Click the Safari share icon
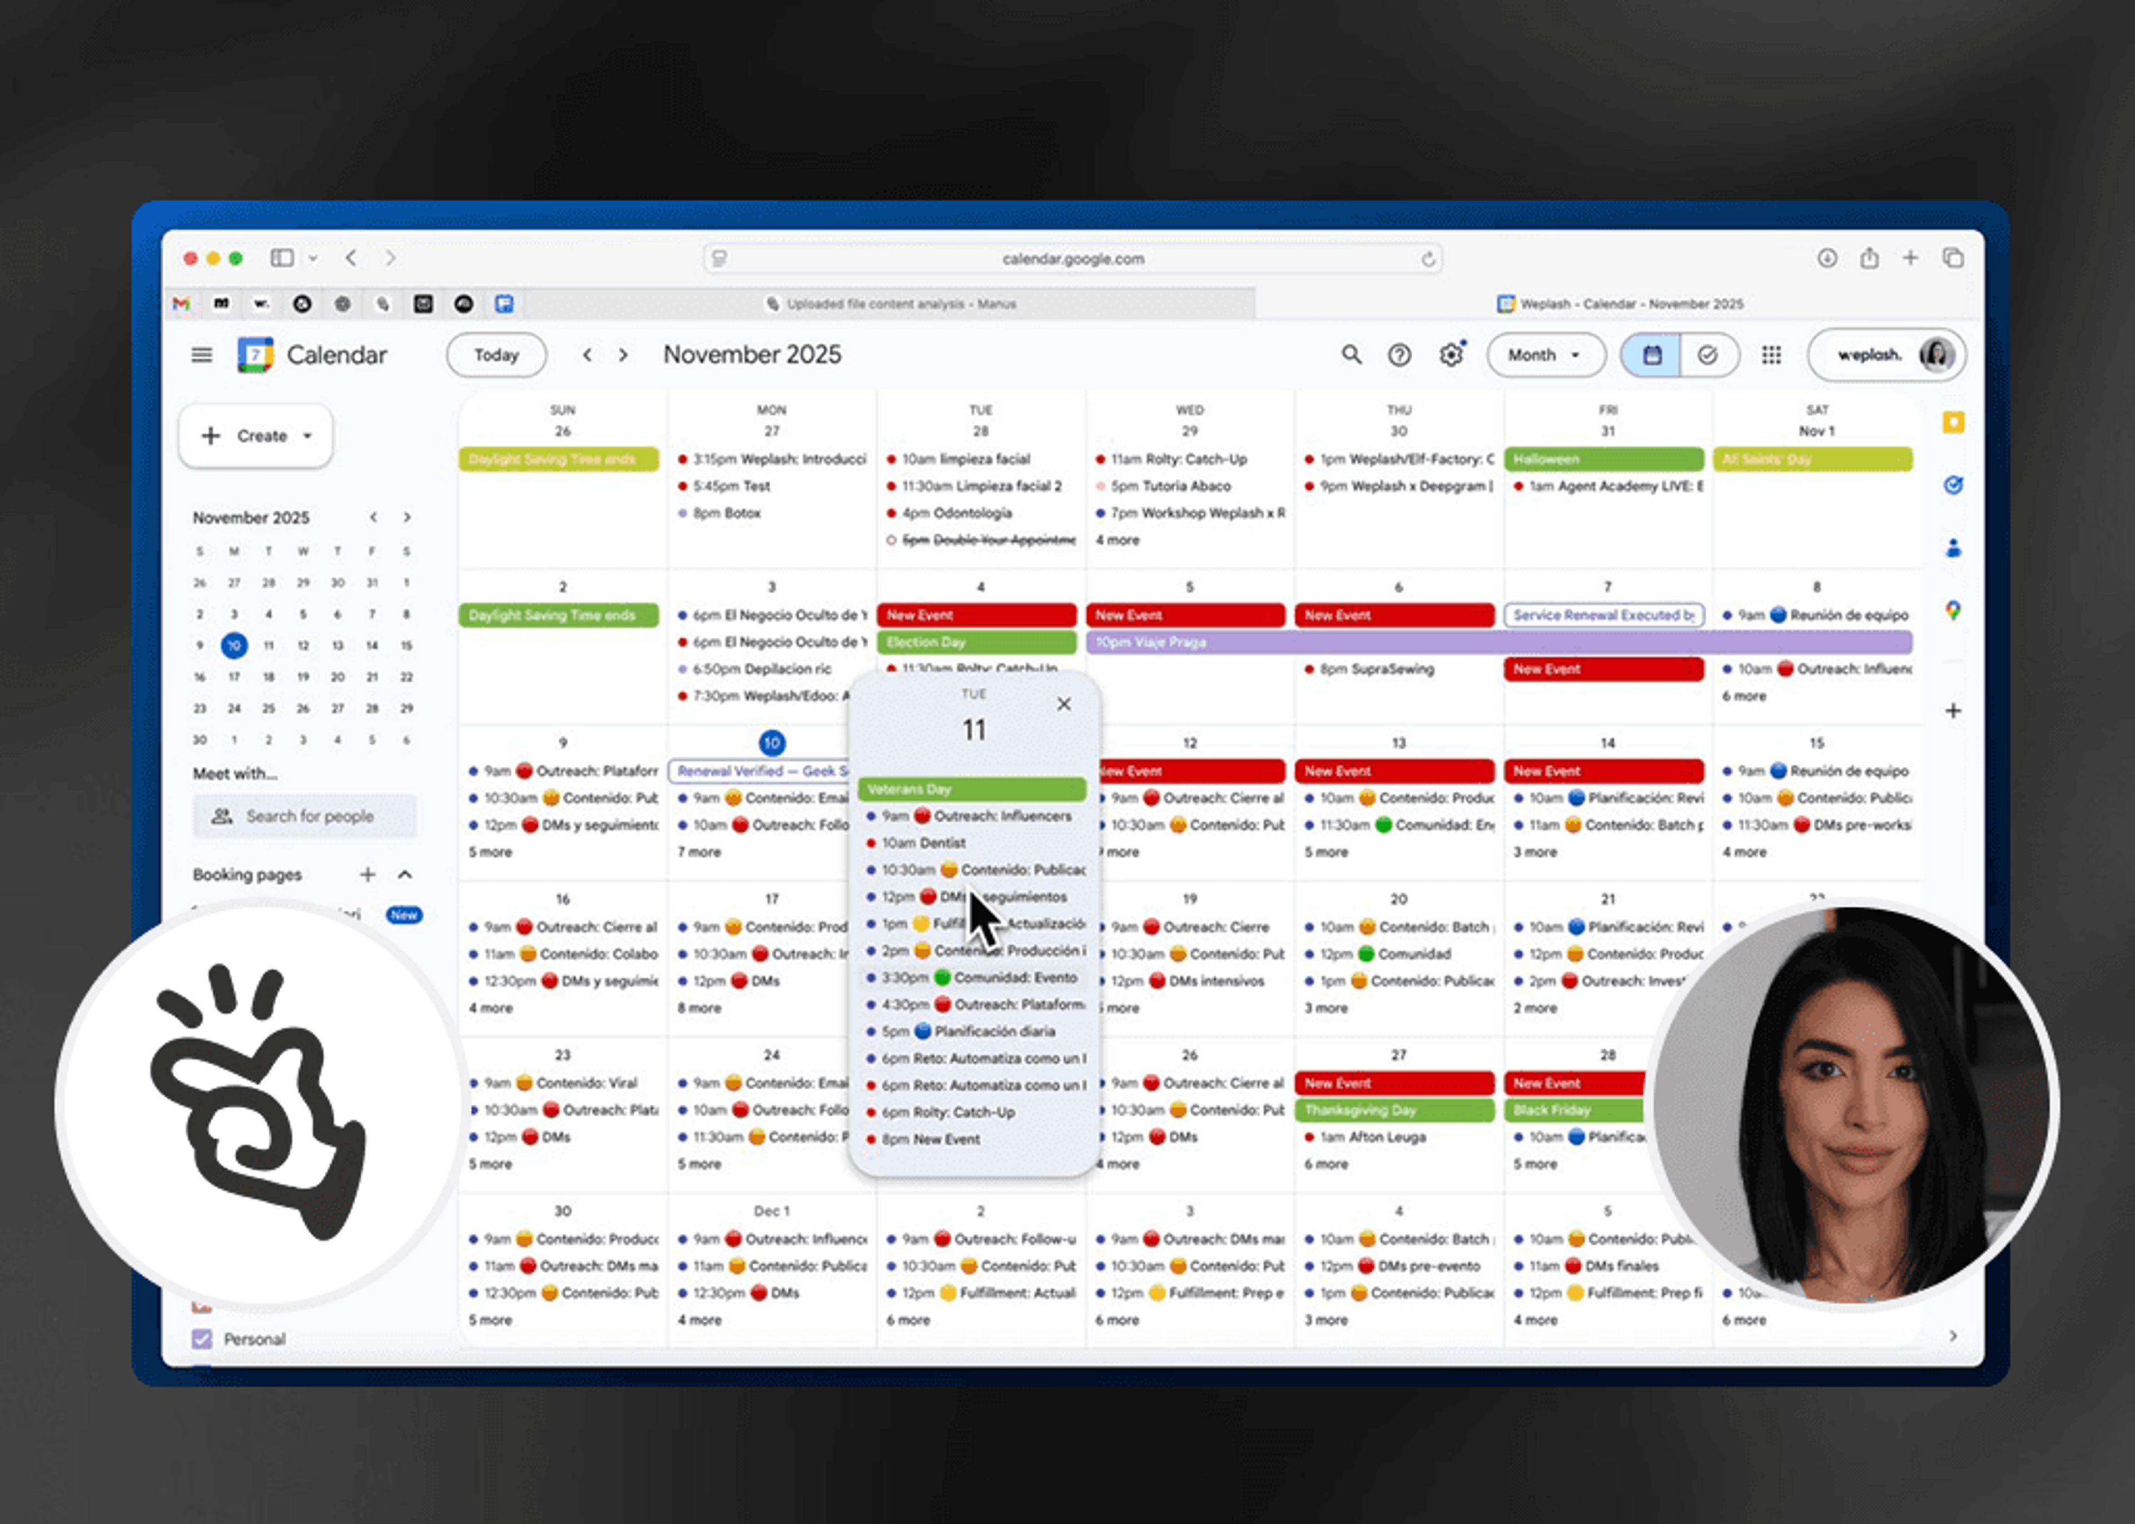This screenshot has width=2135, height=1524. coord(1869,258)
